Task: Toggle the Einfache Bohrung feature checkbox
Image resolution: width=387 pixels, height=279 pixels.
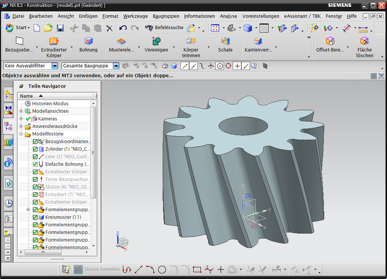Action: (35, 164)
